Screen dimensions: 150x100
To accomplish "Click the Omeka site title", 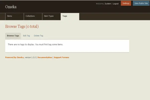I will (x=11, y=7).
